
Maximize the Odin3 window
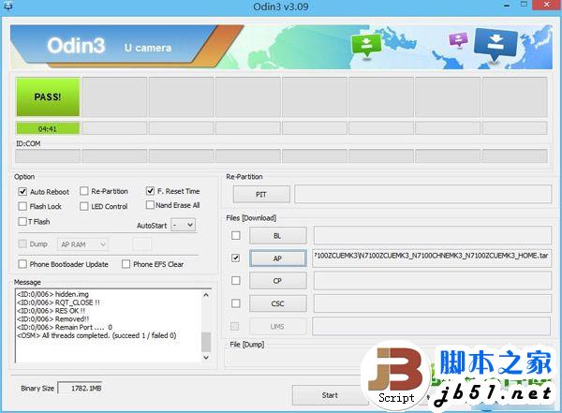(524, 5)
